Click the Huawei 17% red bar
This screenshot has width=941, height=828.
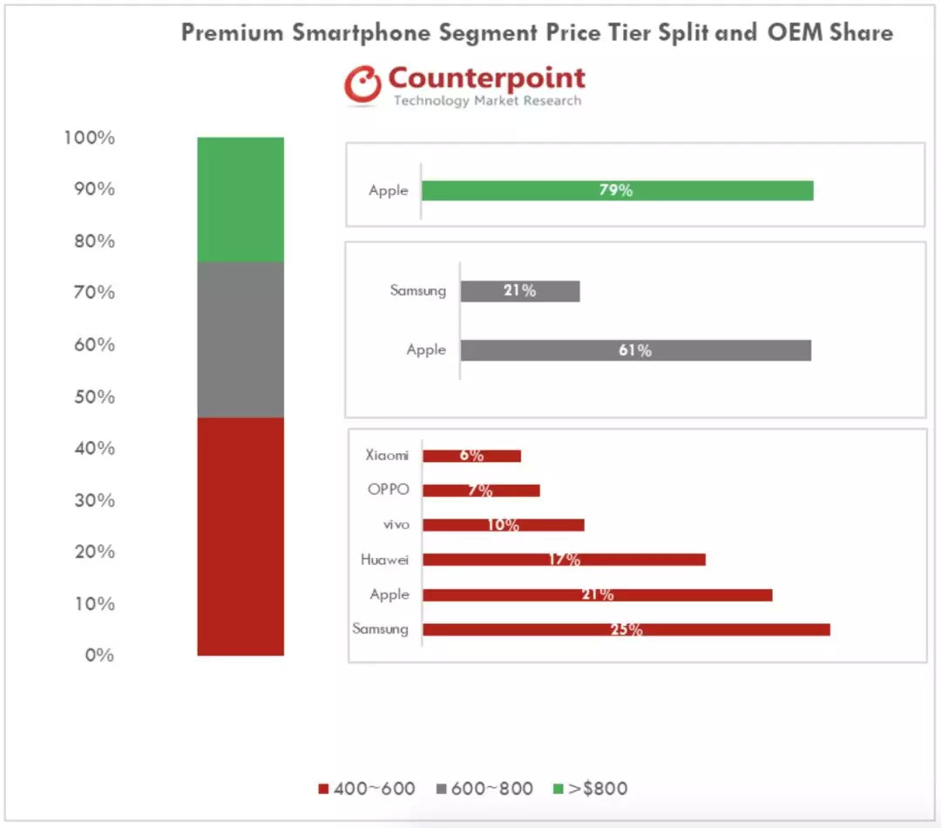(564, 560)
